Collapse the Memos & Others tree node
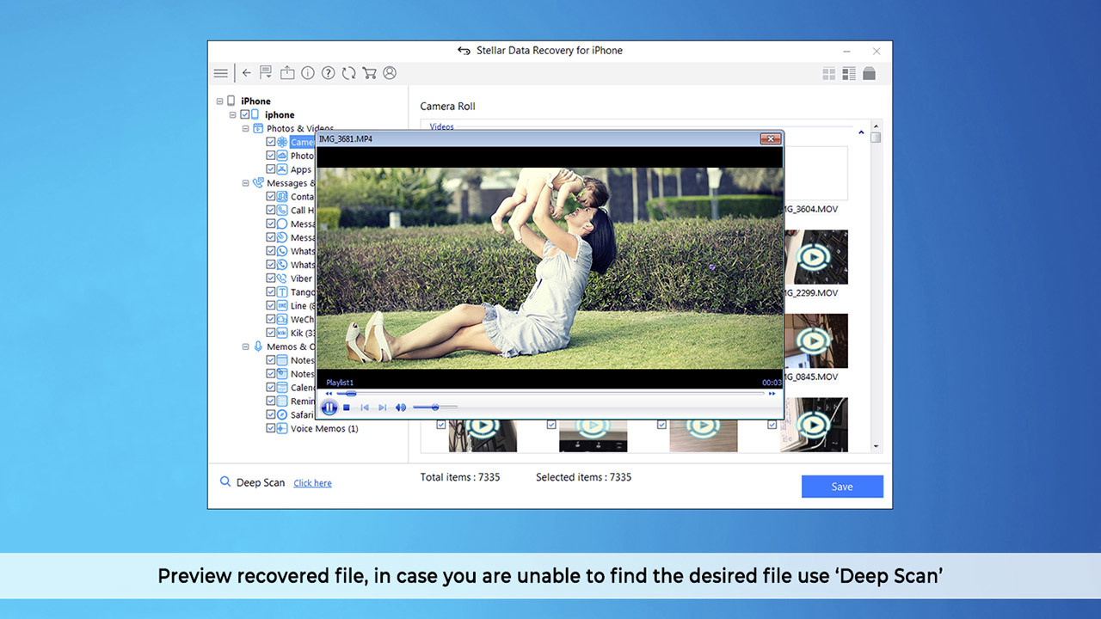Image resolution: width=1101 pixels, height=619 pixels. (x=246, y=347)
